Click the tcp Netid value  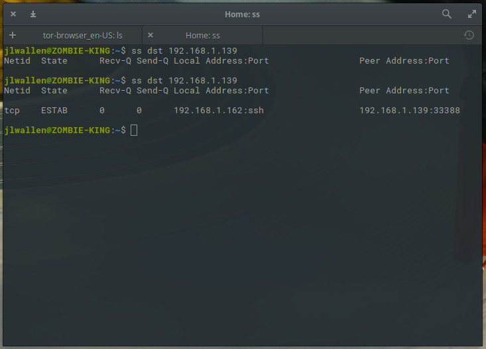coord(12,111)
